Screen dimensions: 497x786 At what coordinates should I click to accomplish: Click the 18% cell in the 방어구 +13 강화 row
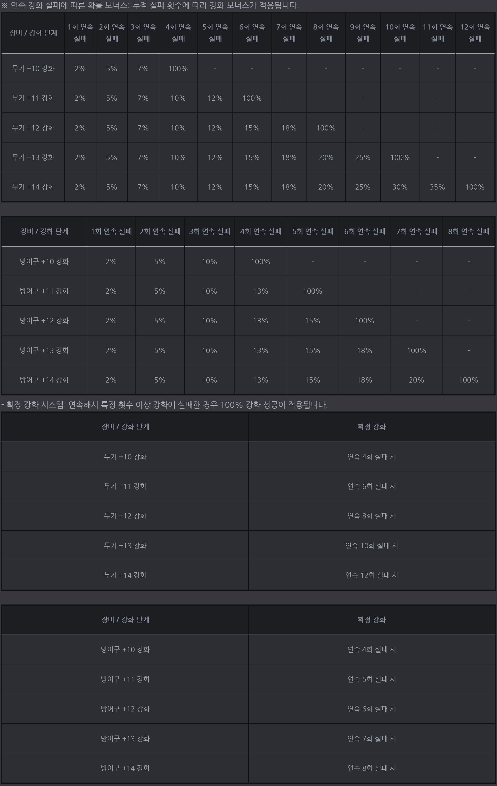[x=364, y=350]
